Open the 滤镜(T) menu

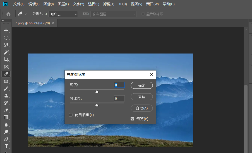pos(109,4)
